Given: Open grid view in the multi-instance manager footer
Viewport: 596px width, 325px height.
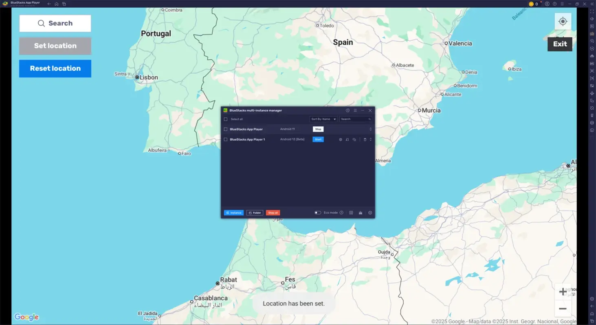Looking at the screenshot, I should pos(351,212).
